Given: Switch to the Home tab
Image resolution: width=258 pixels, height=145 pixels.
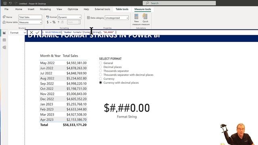Looking at the screenshot, I should point(19,9).
